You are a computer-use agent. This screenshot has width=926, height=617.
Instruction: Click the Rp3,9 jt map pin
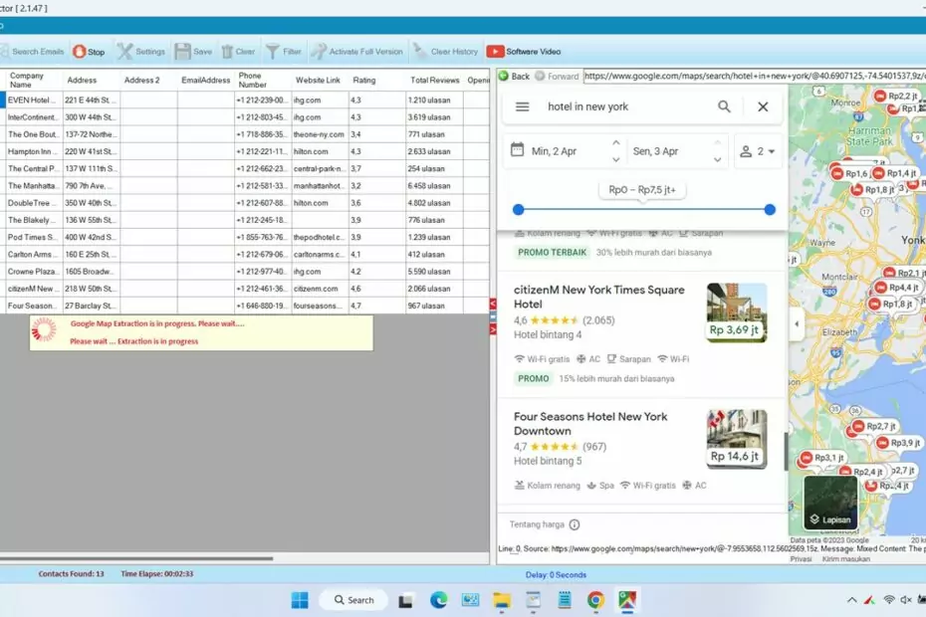click(899, 443)
